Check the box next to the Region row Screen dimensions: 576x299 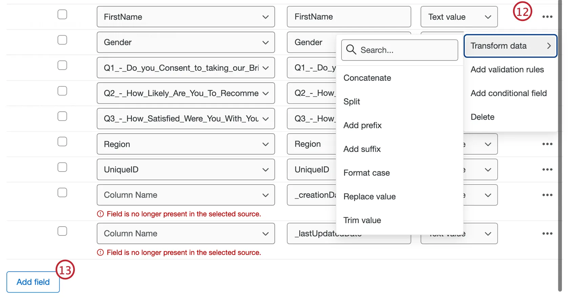point(62,142)
